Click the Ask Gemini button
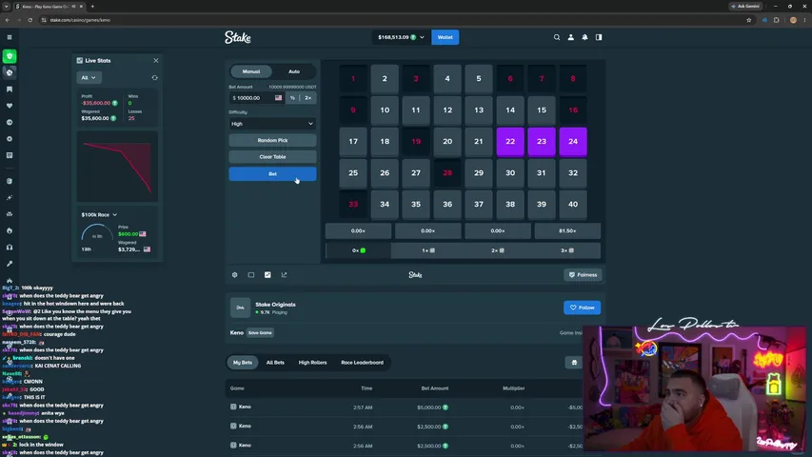This screenshot has height=457, width=812. coord(745,7)
